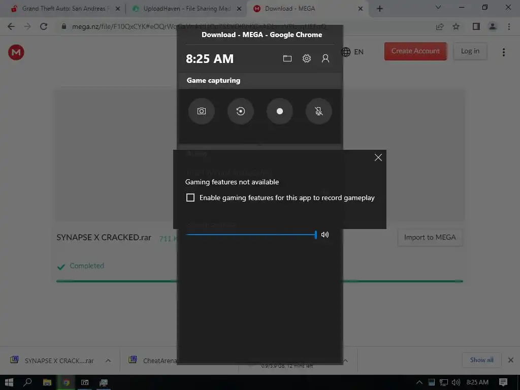Go forward in Chrome
This screenshot has height=390, width=520.
point(27,26)
